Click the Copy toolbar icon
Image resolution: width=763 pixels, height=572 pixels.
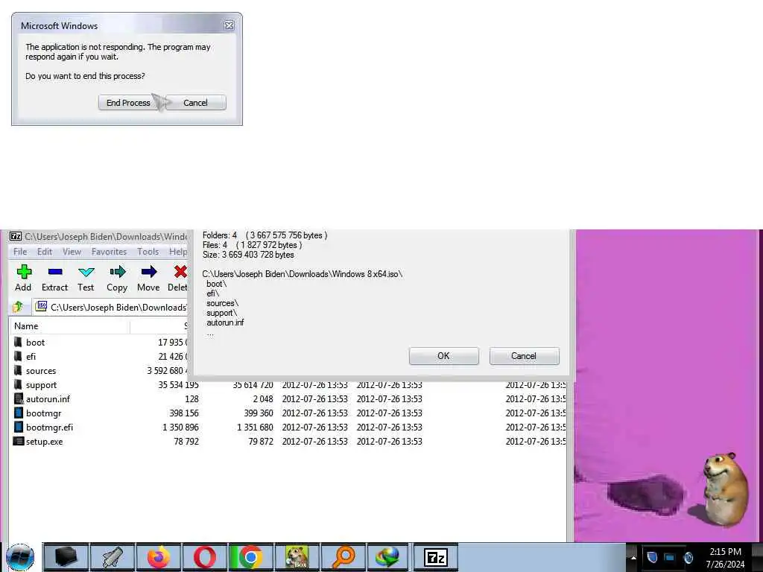(x=117, y=279)
